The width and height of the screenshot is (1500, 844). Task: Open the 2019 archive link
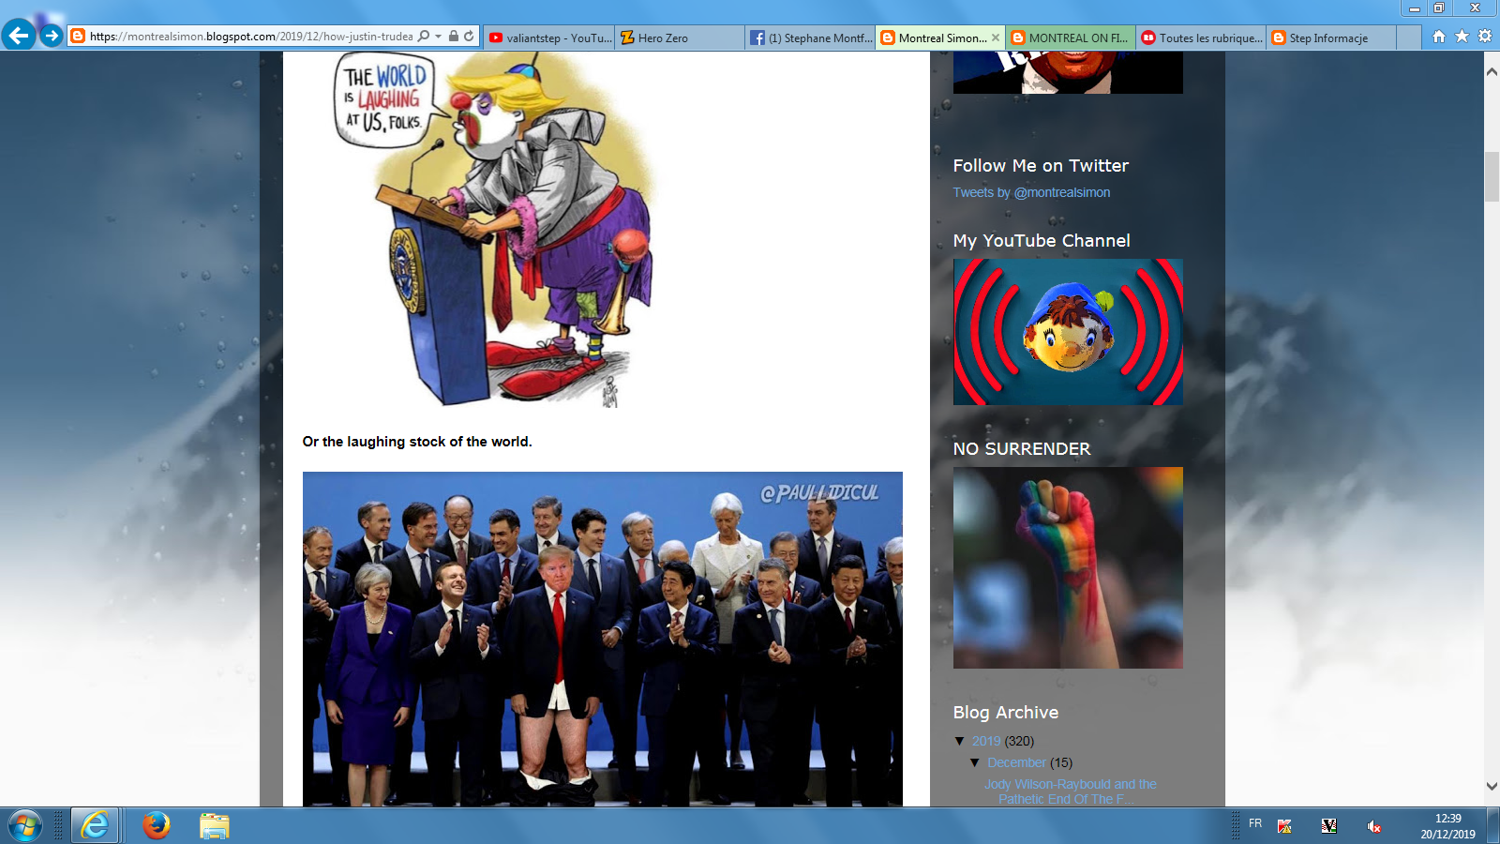[x=986, y=741]
